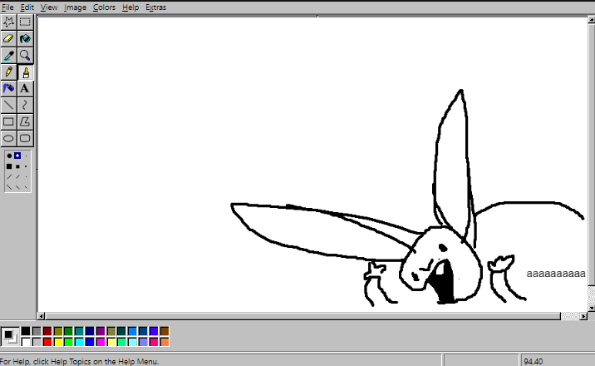Select the Magnifier tool
Image resolution: width=595 pixels, height=366 pixels.
pos(25,56)
